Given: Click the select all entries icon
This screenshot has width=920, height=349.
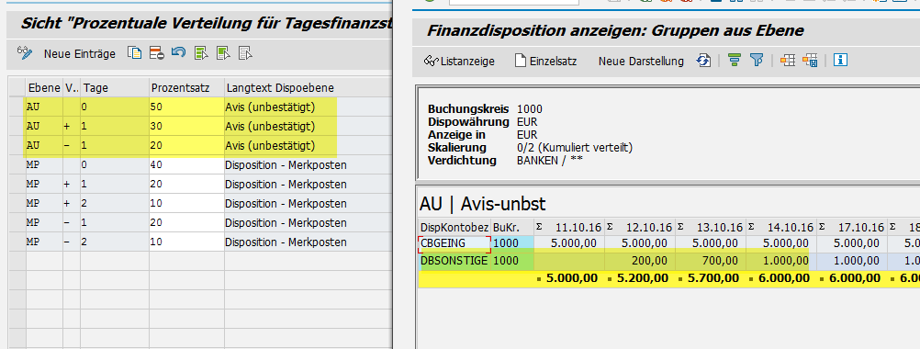Looking at the screenshot, I should pyautogui.click(x=201, y=53).
